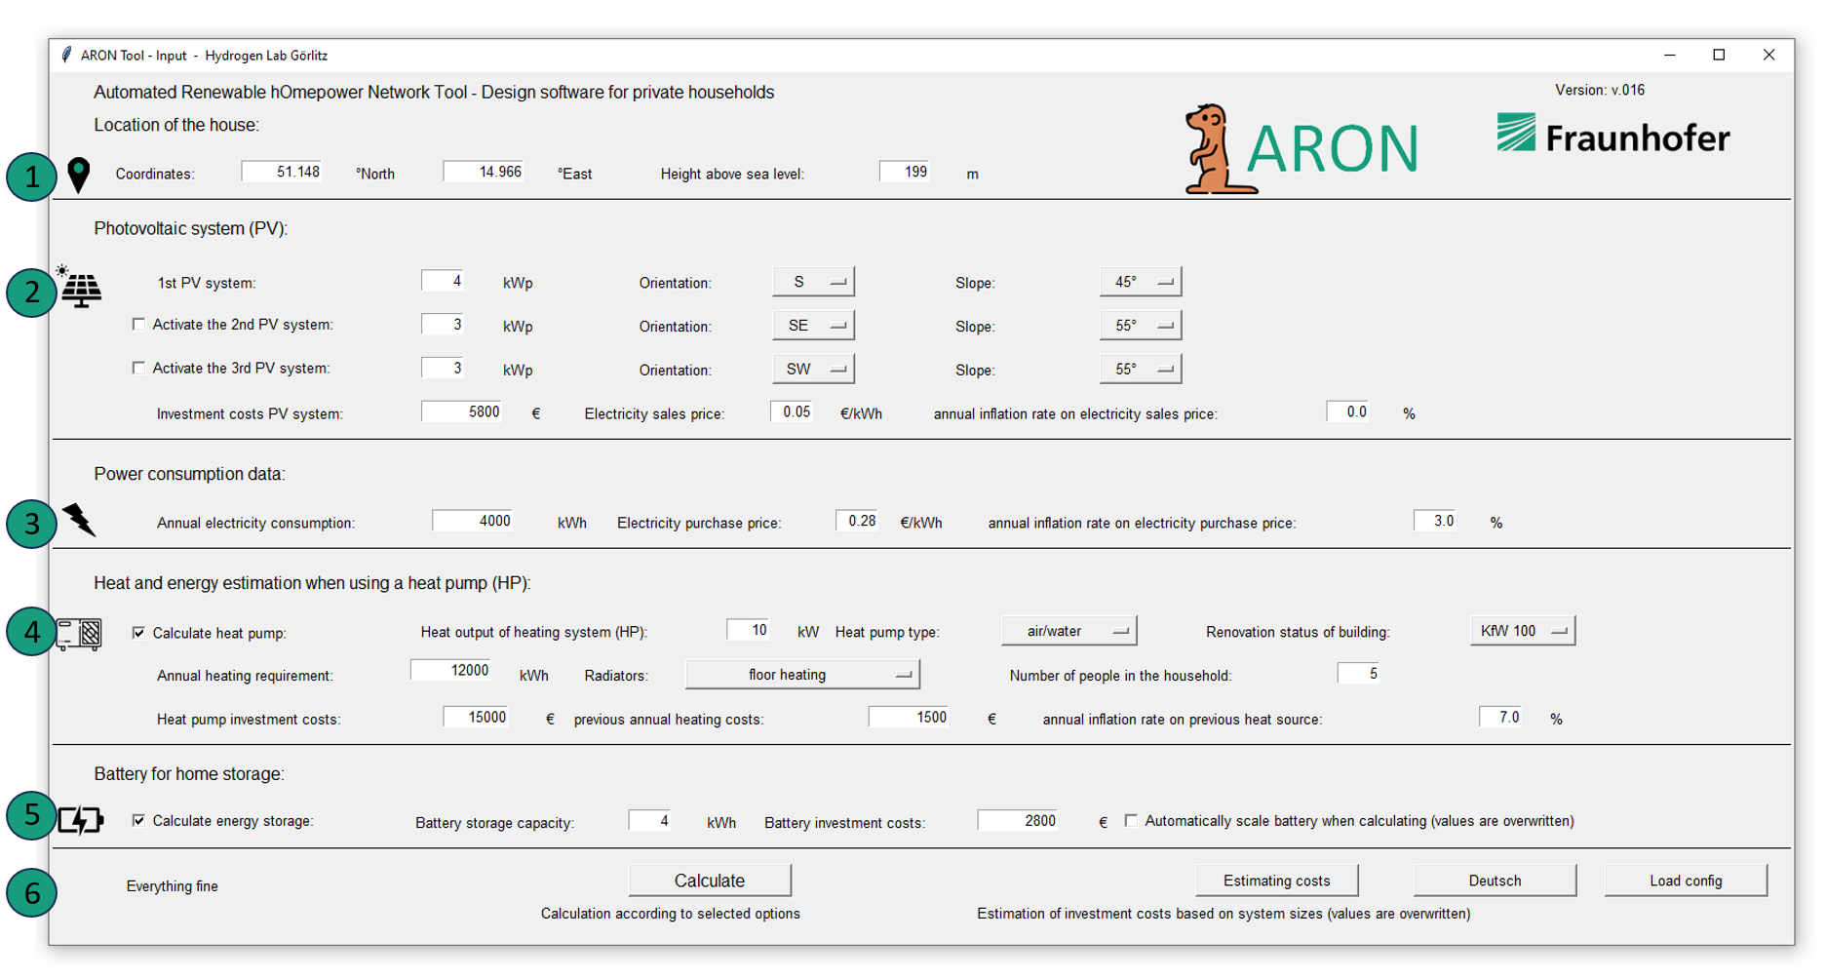1826x979 pixels.
Task: Click the solar panel PV icon
Action: point(80,289)
